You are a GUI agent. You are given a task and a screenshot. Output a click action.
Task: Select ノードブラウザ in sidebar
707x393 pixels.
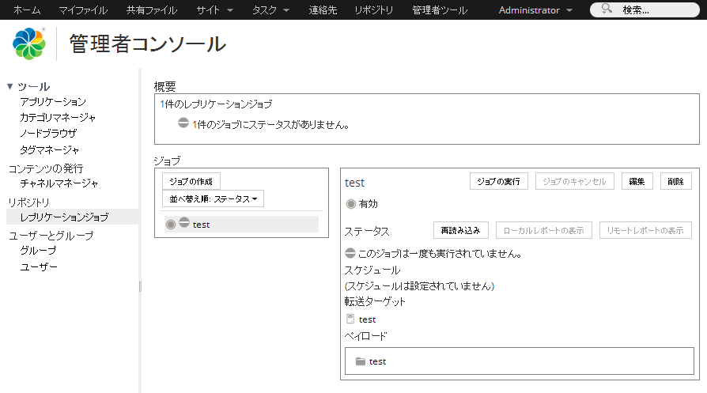48,134
